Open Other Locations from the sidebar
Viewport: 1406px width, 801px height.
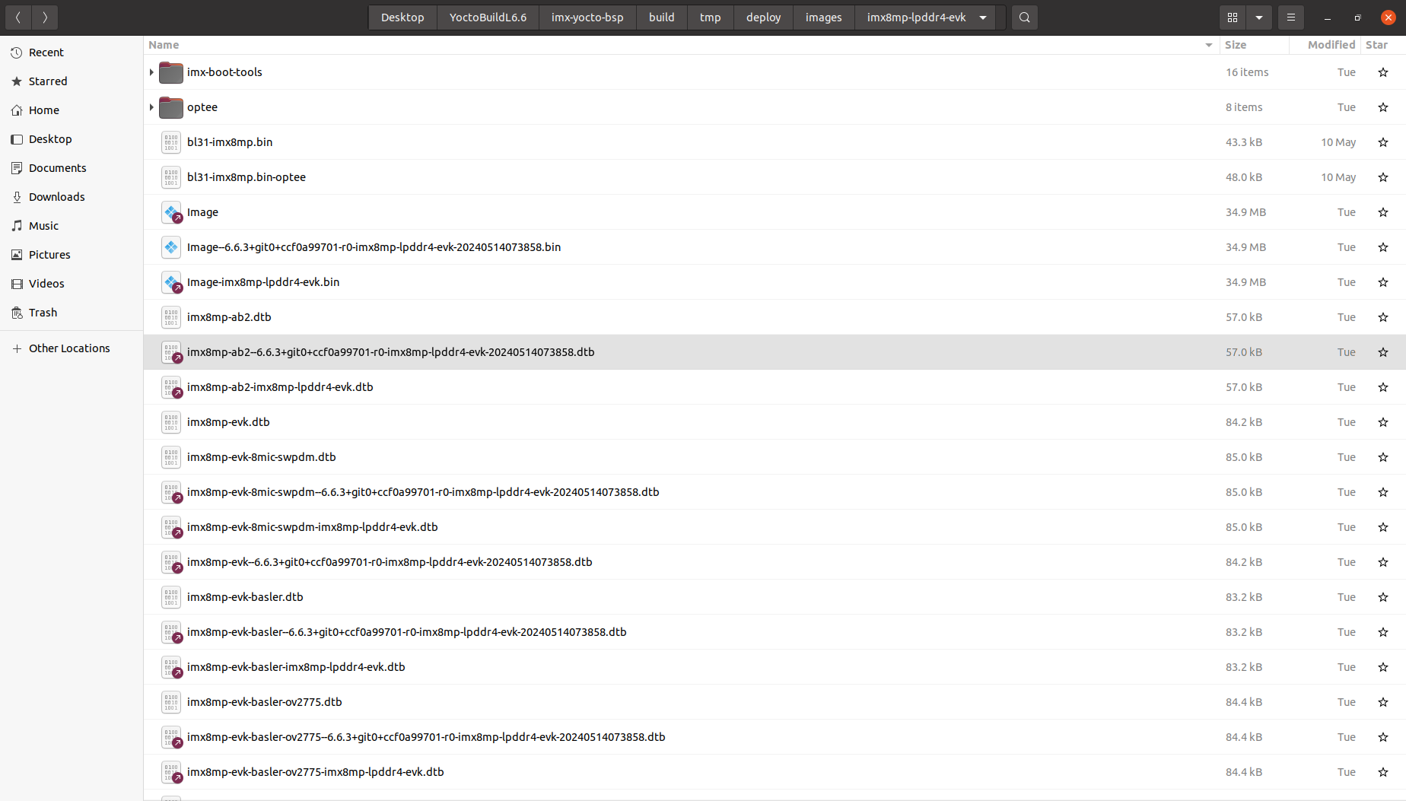69,348
